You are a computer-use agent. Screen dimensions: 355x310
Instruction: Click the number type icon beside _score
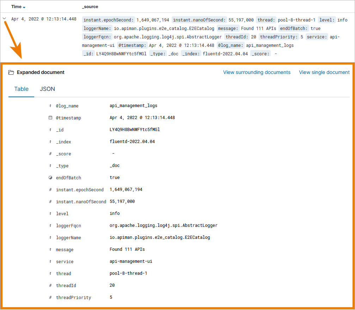coord(50,154)
